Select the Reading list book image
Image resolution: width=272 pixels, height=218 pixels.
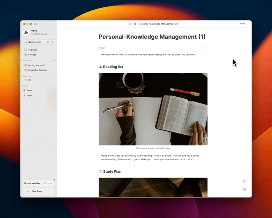pyautogui.click(x=153, y=109)
